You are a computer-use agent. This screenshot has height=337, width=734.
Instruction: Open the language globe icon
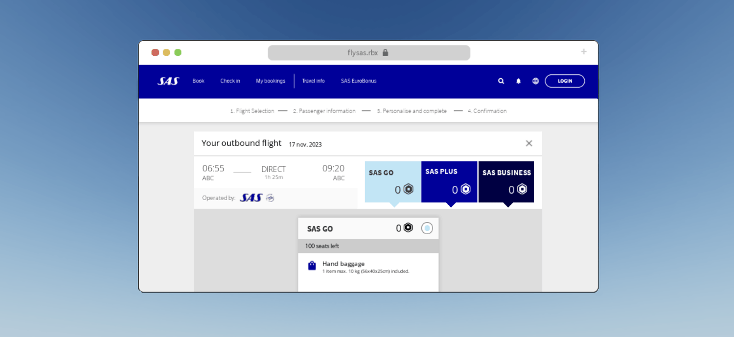(x=535, y=81)
